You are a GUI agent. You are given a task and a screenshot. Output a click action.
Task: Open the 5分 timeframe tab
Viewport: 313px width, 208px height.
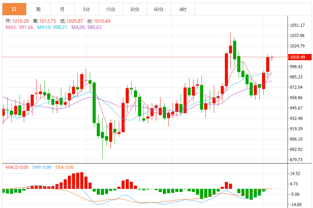click(86, 9)
